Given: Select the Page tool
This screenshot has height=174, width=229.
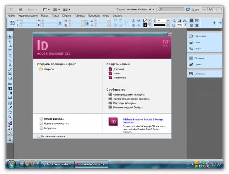Looking at the screenshot, I should point(10,45).
